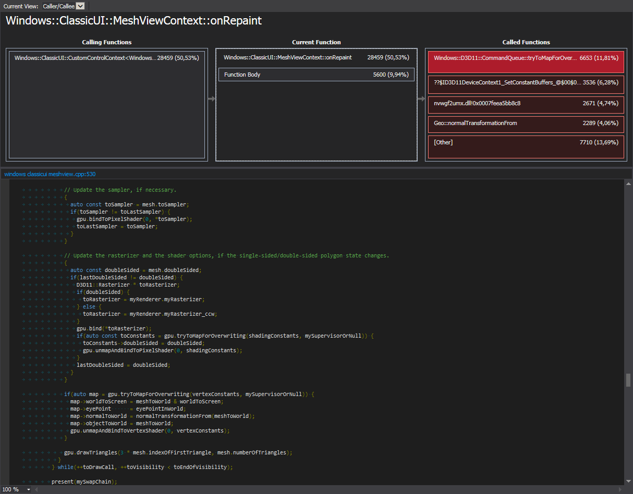
Task: Click the Function Body row
Action: [x=316, y=75]
